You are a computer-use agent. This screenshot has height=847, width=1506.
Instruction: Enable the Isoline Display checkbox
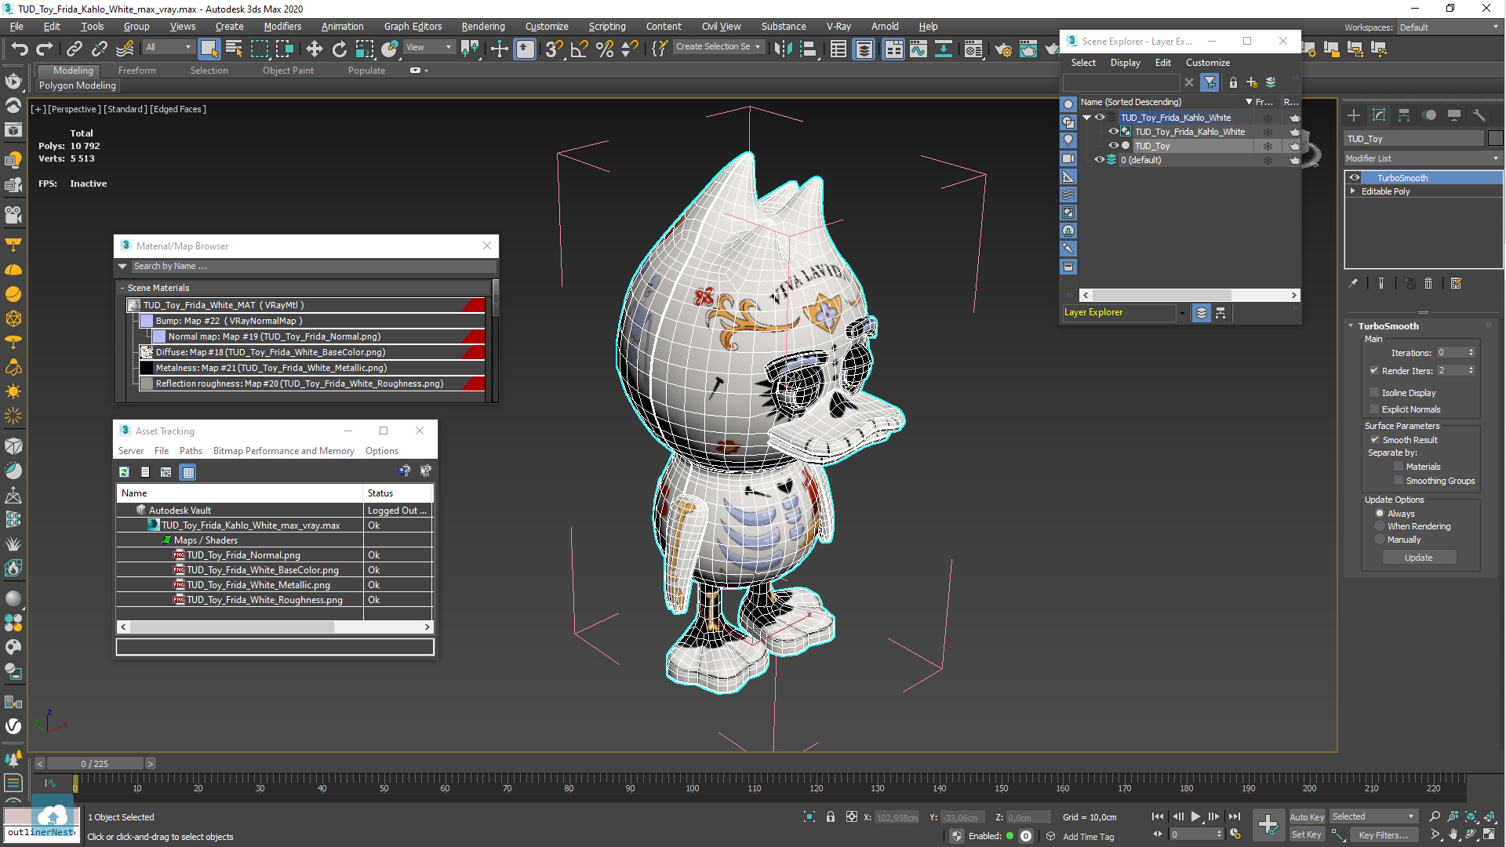point(1374,393)
